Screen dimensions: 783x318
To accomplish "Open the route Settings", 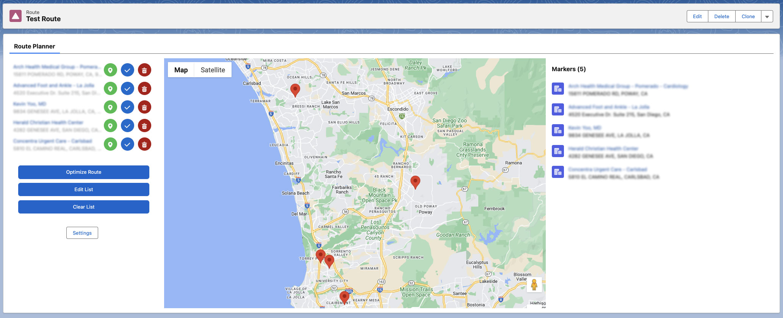I will [82, 233].
